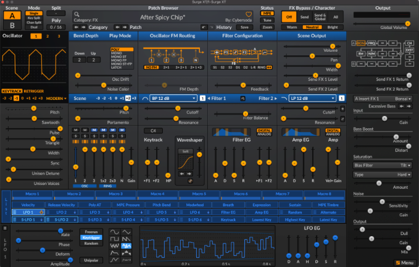Open the Filter 2 type dropdown LP 12 dB
Screen dimensions: 419x267
tap(312, 98)
